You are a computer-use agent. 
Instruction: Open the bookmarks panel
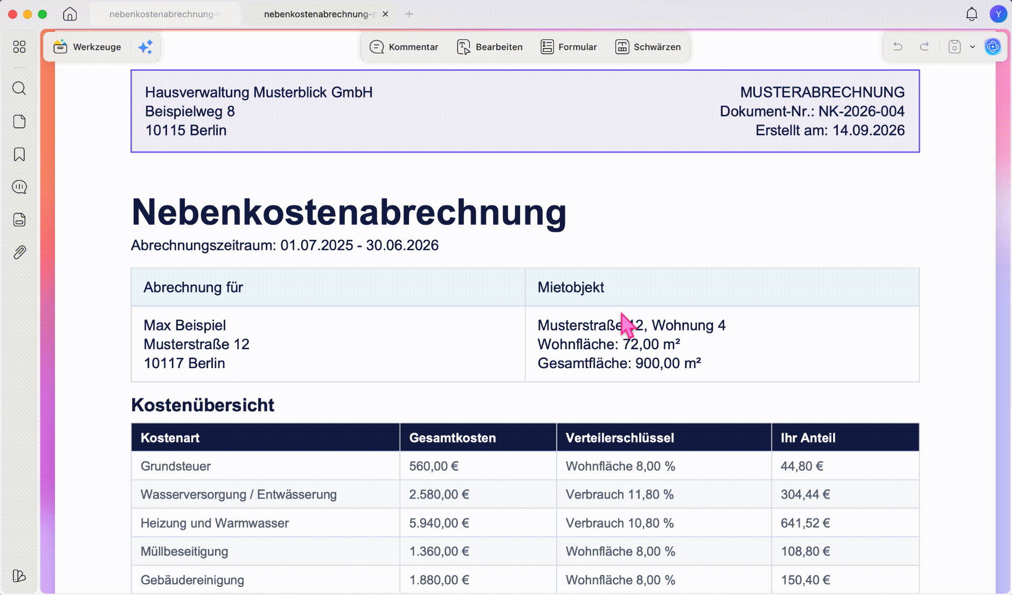(19, 155)
